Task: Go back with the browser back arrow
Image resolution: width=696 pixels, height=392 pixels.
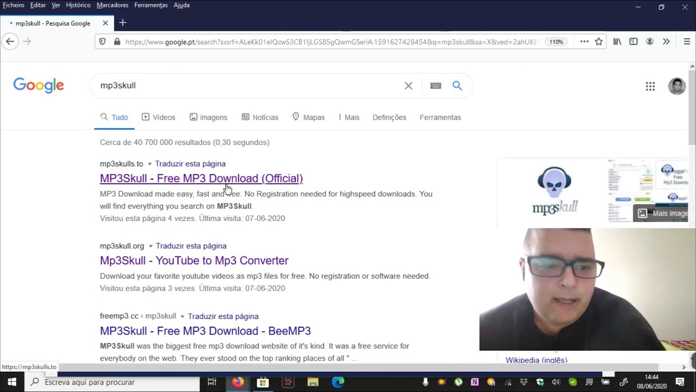Action: coord(10,41)
